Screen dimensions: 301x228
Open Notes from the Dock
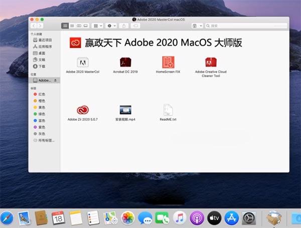(76, 218)
